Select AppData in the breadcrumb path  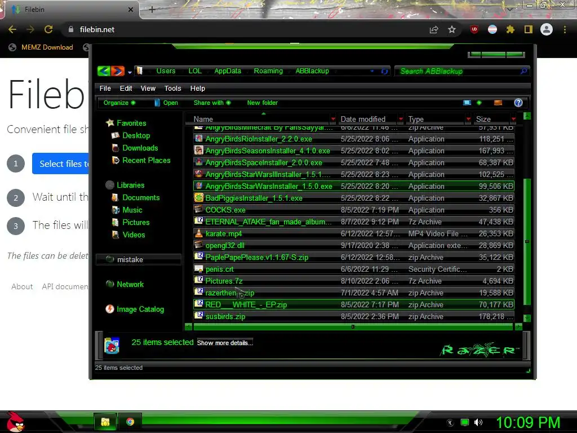click(x=228, y=70)
